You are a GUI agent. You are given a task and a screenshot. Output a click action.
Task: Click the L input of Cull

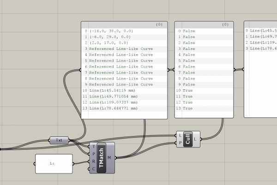pos(180,136)
